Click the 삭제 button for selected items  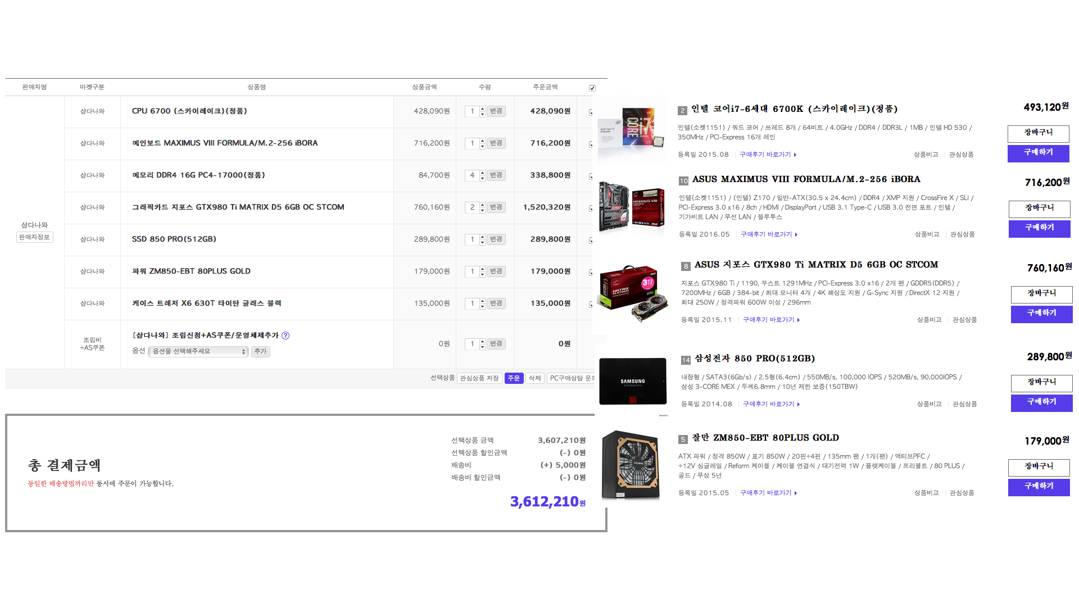[x=534, y=378]
